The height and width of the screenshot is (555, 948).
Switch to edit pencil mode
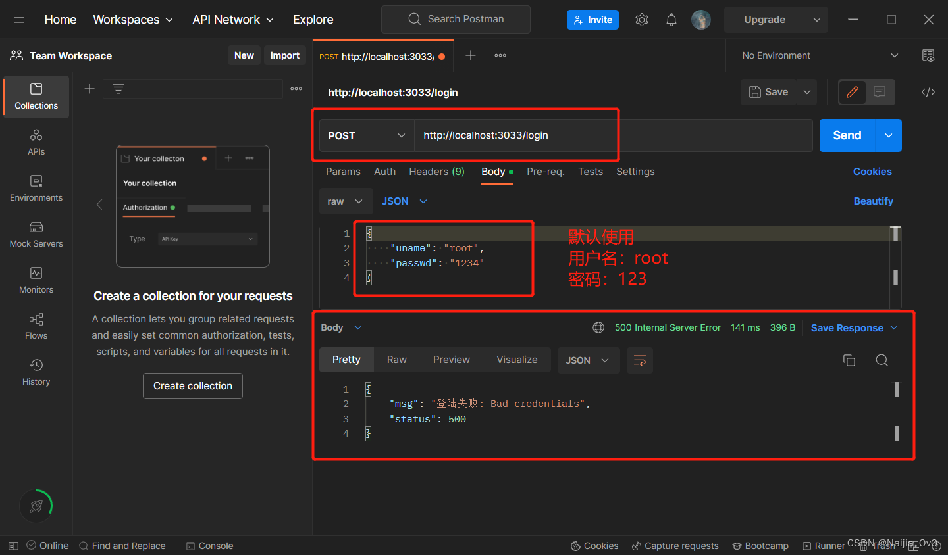852,92
